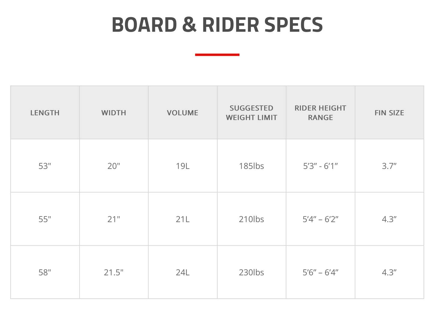The height and width of the screenshot is (309, 434).
Task: Click the LENGTH column header
Action: point(45,113)
